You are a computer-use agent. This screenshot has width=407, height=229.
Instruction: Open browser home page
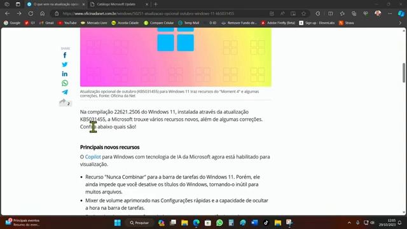click(43, 13)
